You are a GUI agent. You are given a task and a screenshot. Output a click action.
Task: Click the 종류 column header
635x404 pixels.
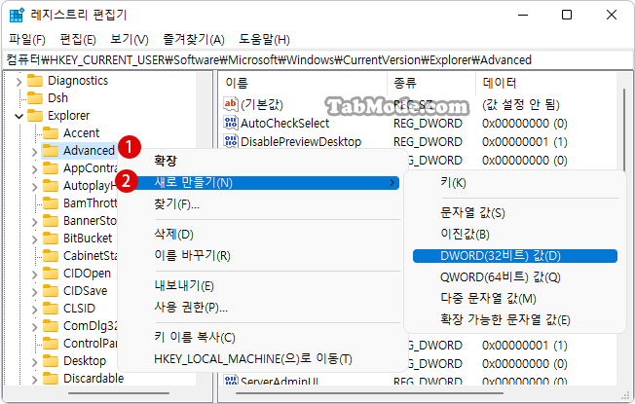[x=431, y=84]
